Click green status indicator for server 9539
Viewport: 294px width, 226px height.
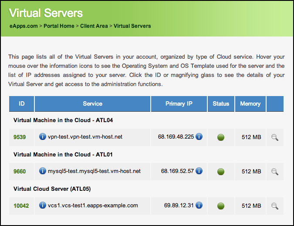coord(221,137)
